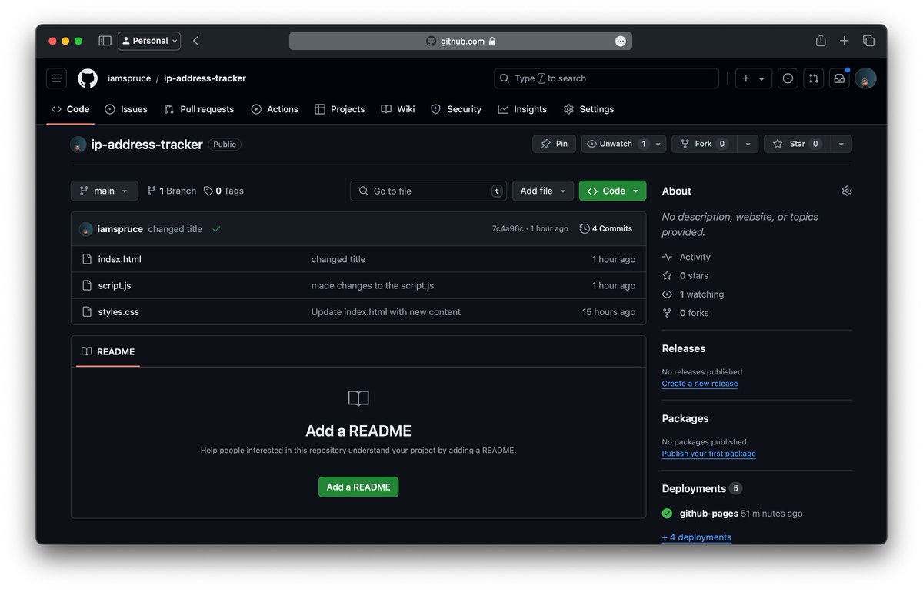
Task: Star the repository
Action: [x=797, y=144]
